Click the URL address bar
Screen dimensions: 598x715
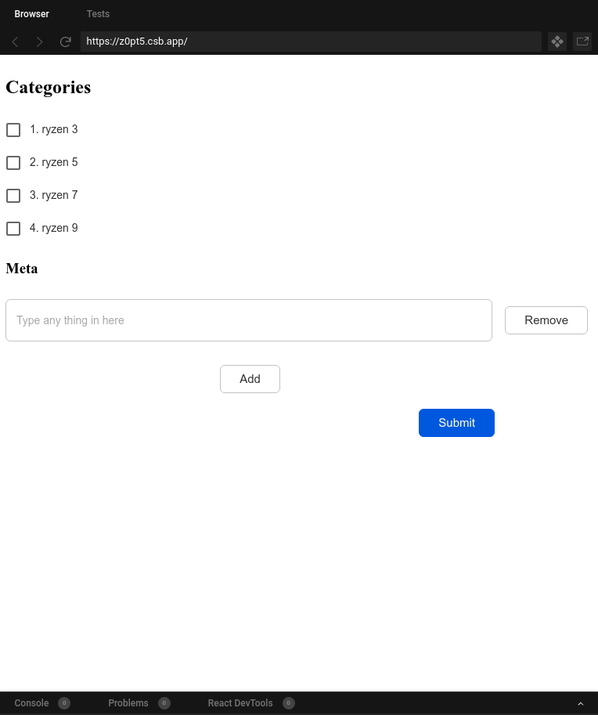pyautogui.click(x=311, y=42)
